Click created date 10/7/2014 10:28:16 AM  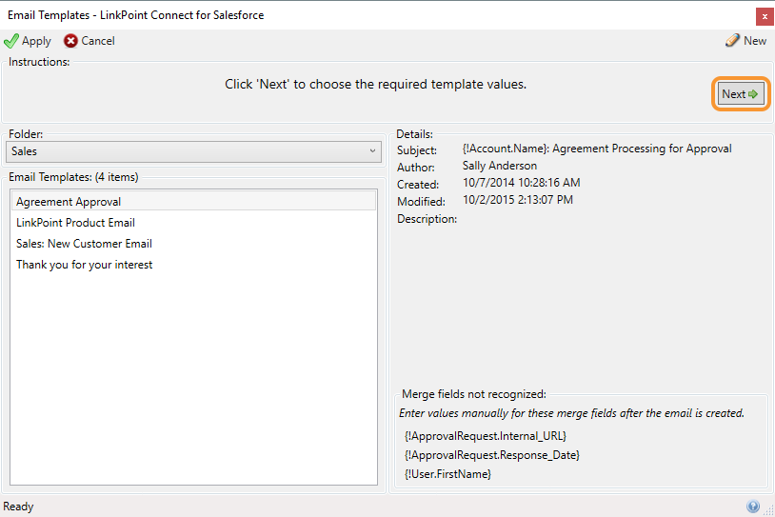coord(522,183)
